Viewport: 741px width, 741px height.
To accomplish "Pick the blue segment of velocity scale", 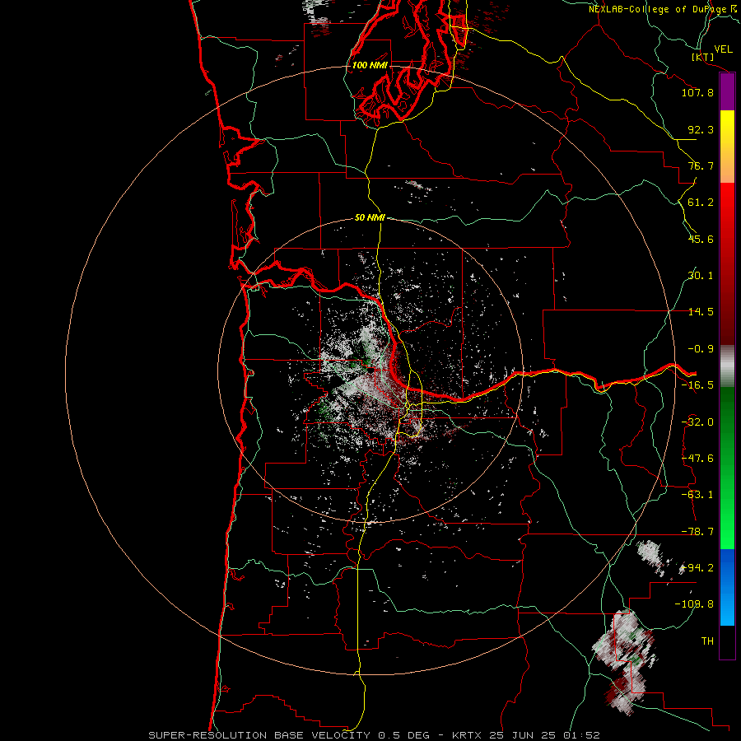I will (x=727, y=587).
